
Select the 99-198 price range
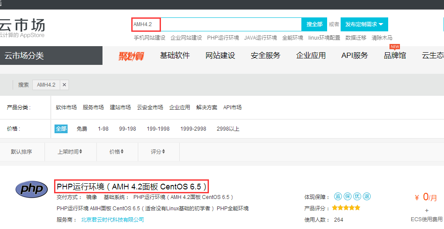click(x=127, y=128)
